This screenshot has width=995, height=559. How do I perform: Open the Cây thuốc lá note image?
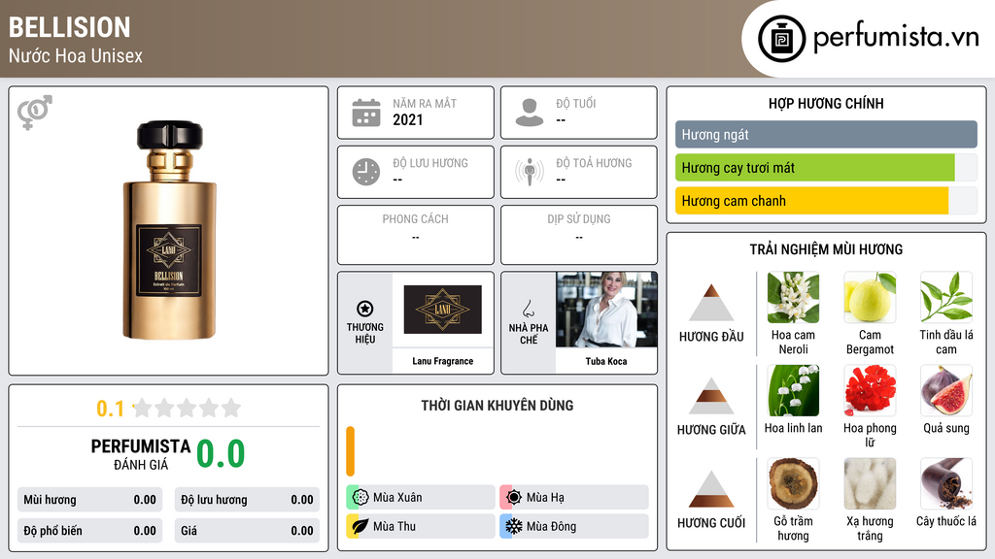point(946,484)
